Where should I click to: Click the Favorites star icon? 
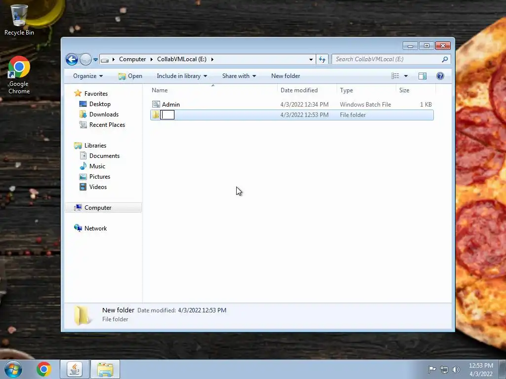78,93
